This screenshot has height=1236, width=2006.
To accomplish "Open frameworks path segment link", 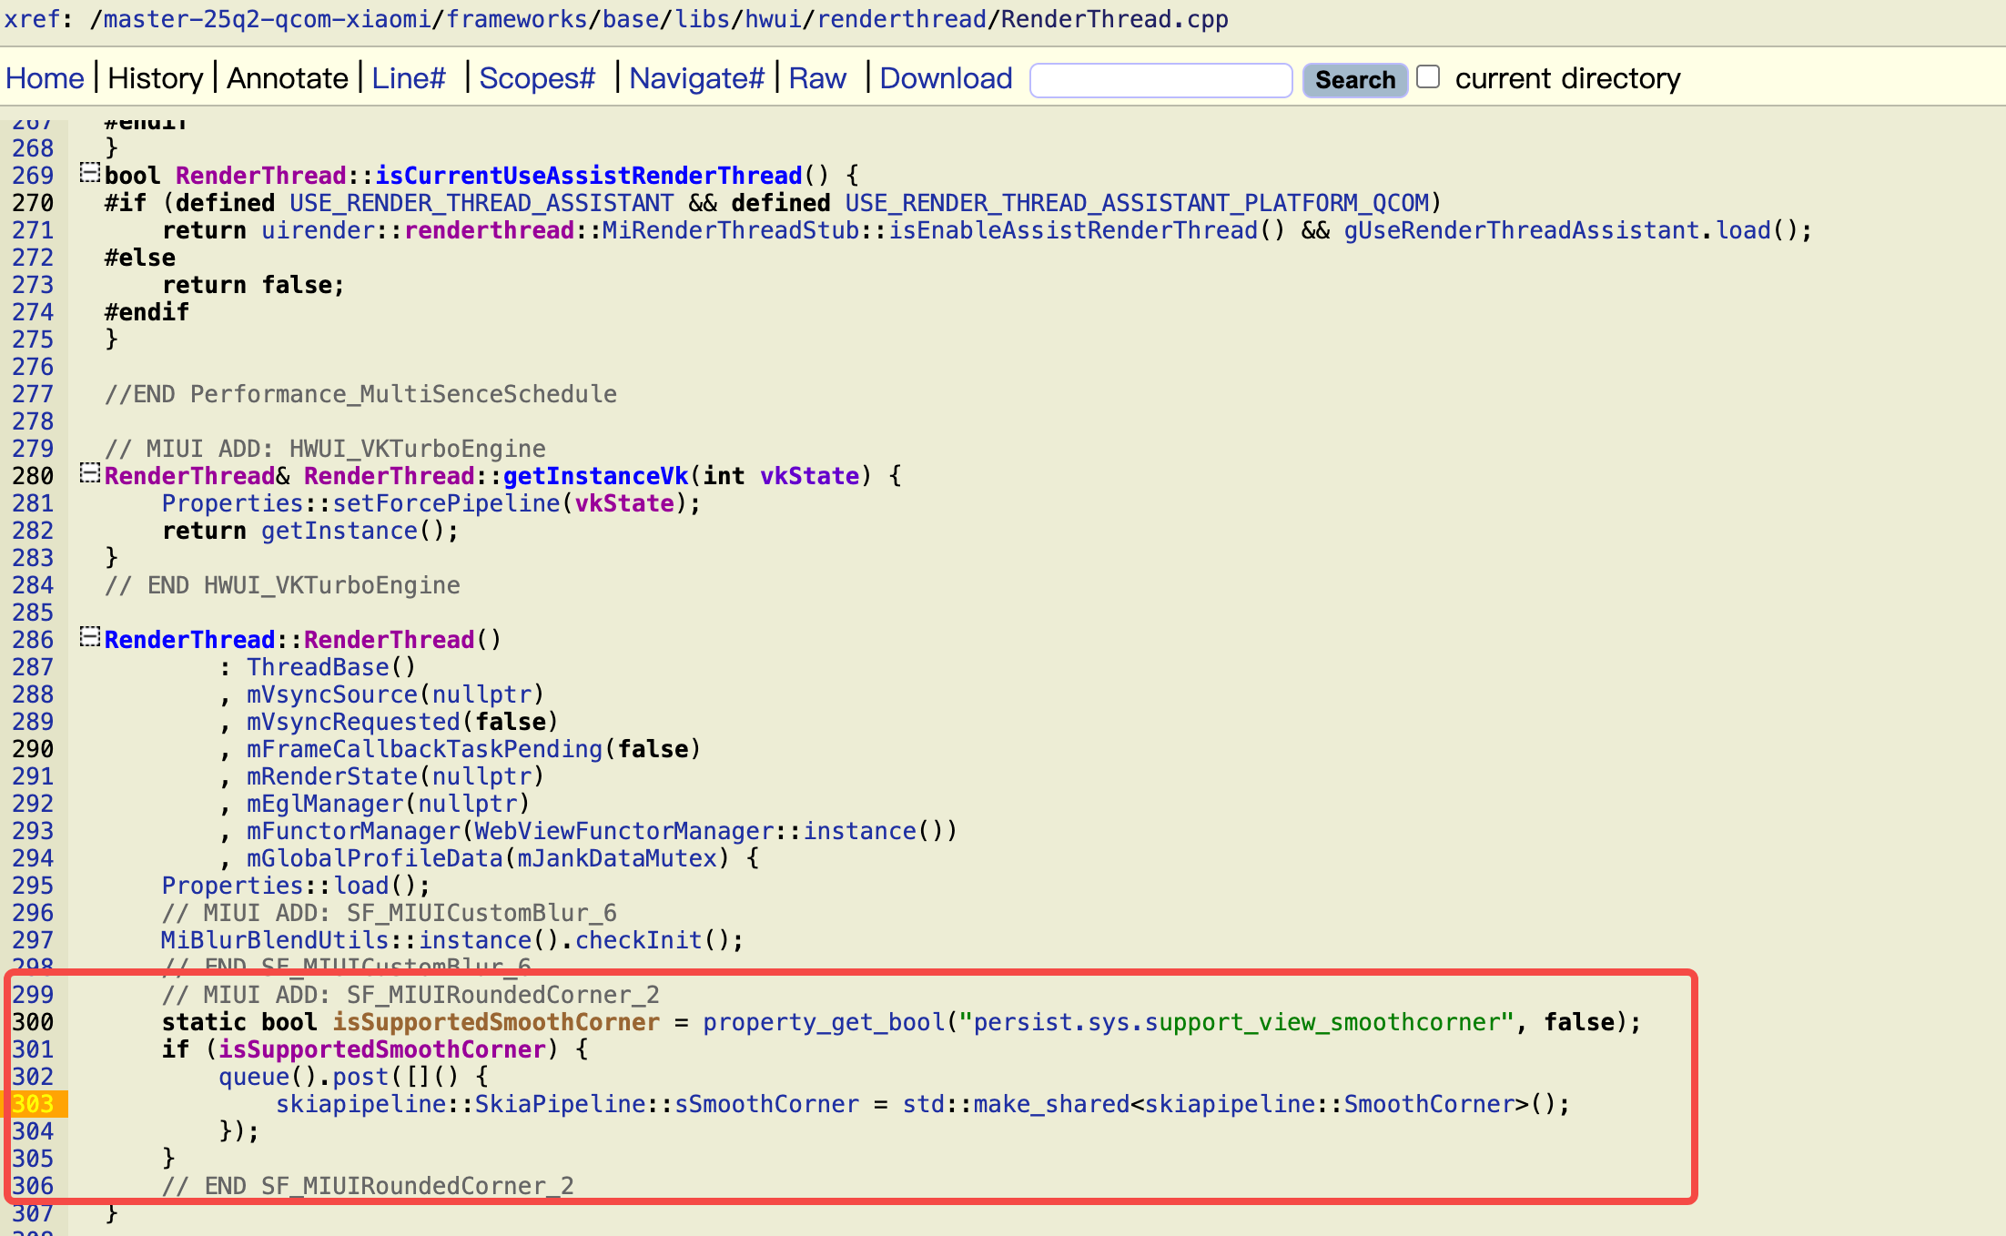I will [517, 19].
